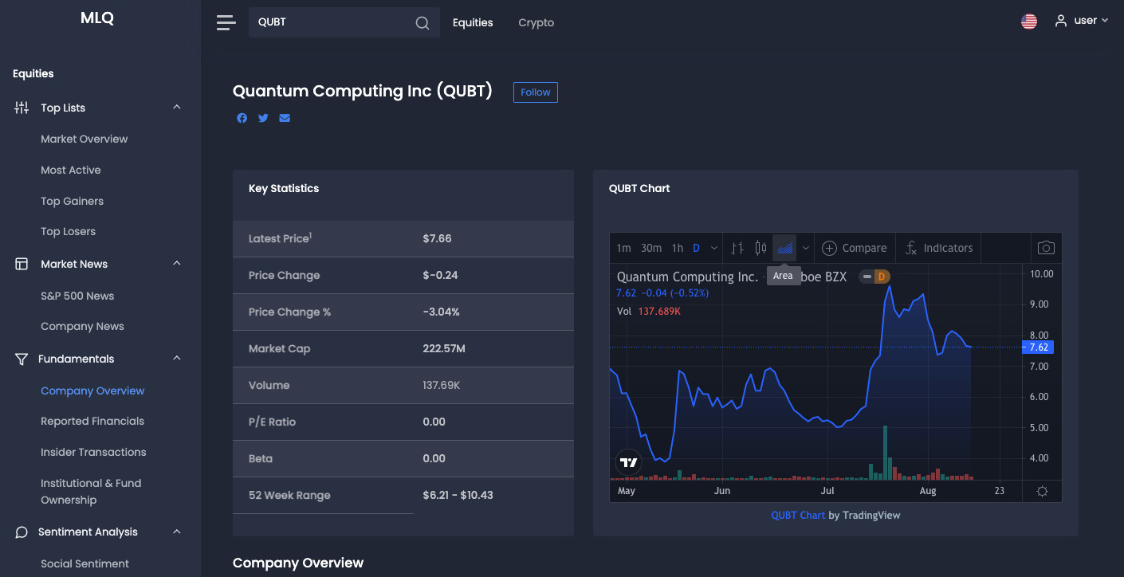1124x577 pixels.
Task: Click the Indicators fx icon
Action: coord(911,248)
